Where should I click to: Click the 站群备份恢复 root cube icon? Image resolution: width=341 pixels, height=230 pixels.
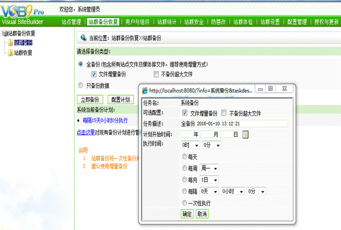pyautogui.click(x=5, y=33)
